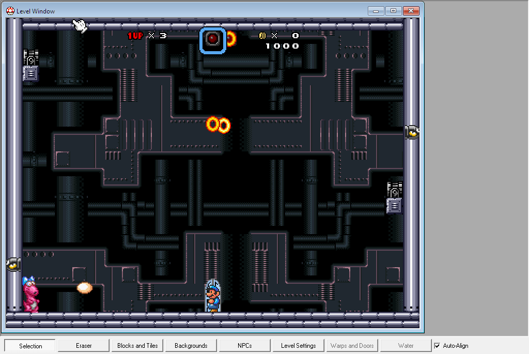Click the 1UP lives counter
The image size is (529, 354).
(147, 36)
